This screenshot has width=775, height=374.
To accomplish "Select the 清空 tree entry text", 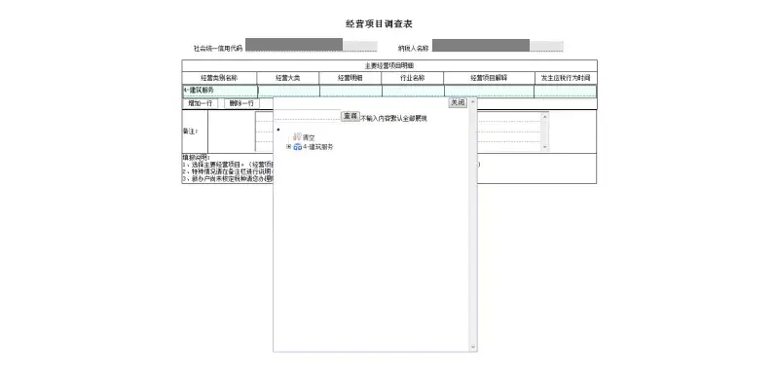I will (x=309, y=137).
